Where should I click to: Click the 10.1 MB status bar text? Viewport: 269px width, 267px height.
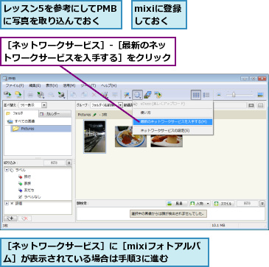[218, 225]
